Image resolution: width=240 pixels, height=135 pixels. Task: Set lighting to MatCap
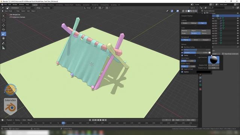[x=193, y=23]
